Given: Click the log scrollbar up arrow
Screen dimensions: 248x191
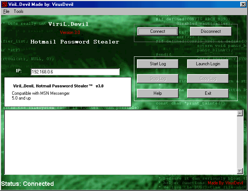Looking at the screenshot, I should pos(240,114).
